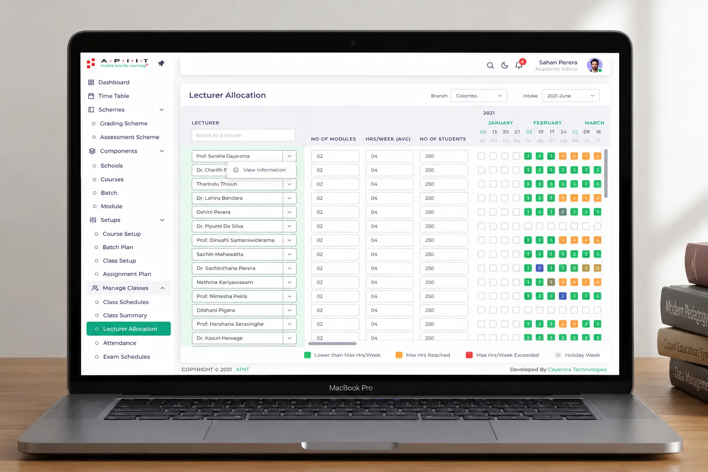Click the sidebar pin icon

[x=161, y=63]
